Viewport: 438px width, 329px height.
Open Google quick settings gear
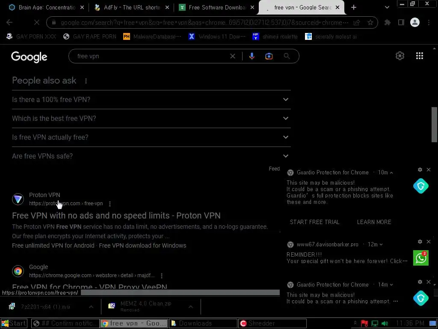coord(400,56)
